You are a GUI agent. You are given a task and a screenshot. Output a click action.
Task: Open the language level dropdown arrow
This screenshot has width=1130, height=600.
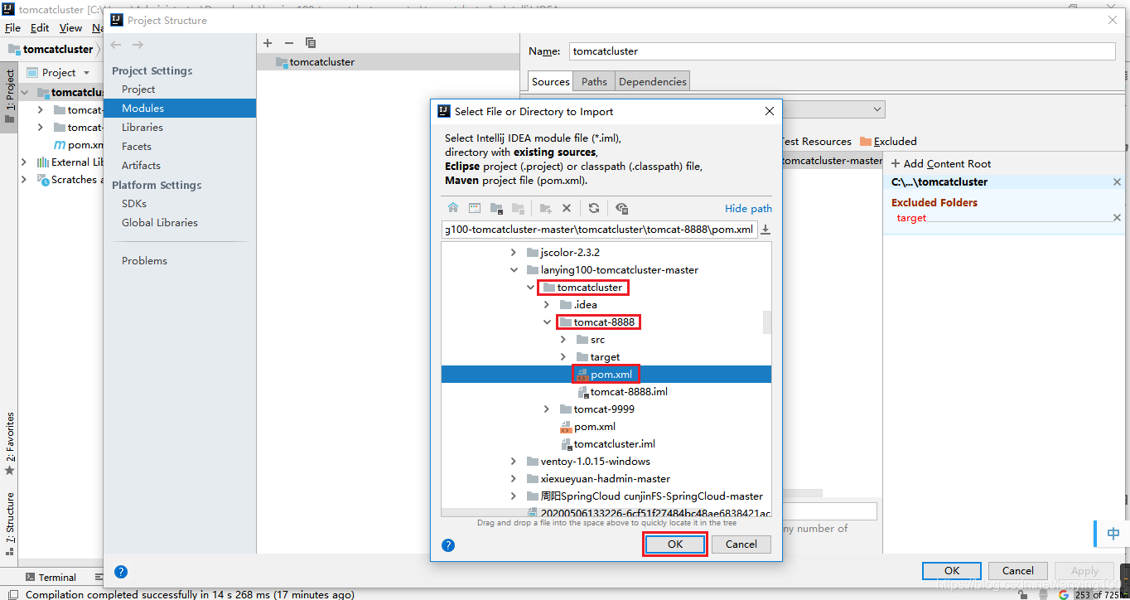pyautogui.click(x=877, y=109)
